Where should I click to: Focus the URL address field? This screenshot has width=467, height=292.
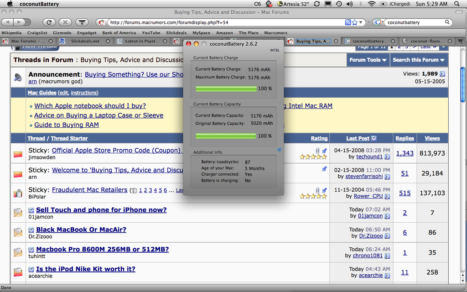click(226, 22)
